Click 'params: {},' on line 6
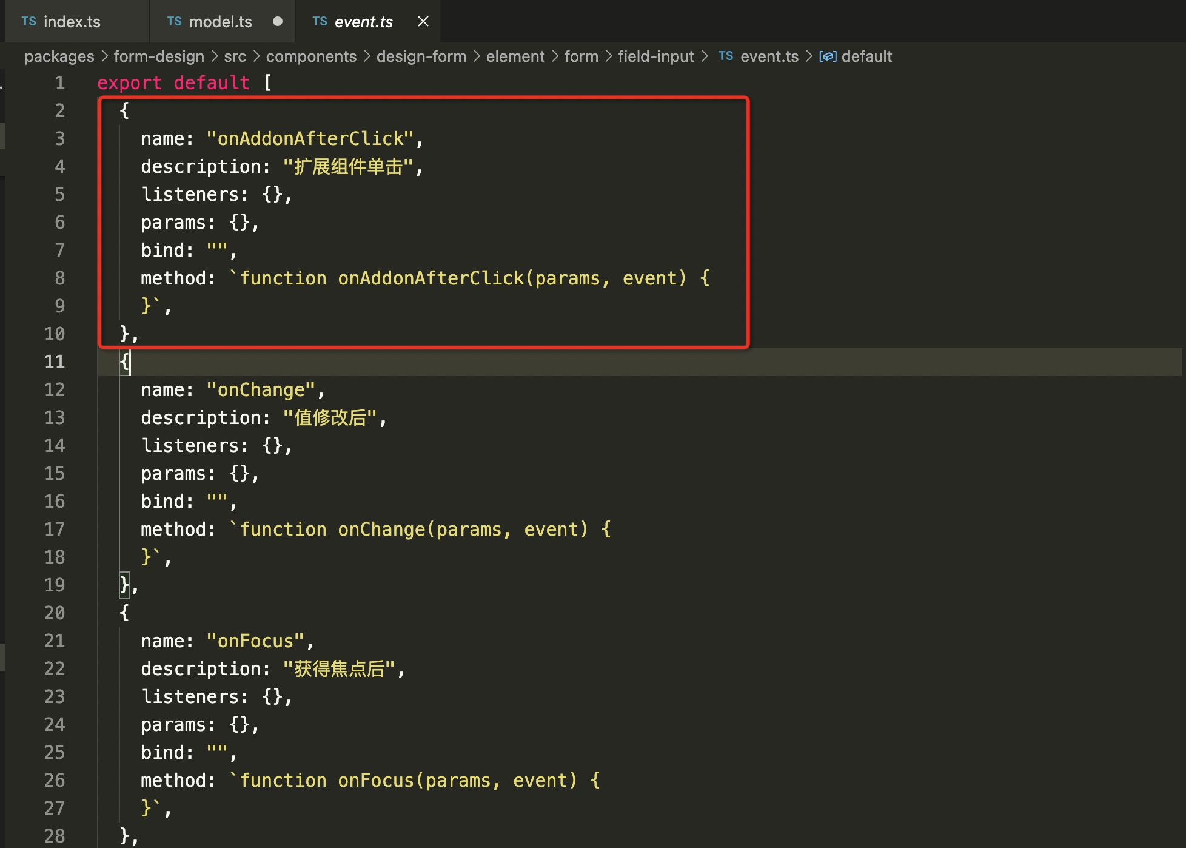Screen dimensions: 1186x848 (200, 222)
